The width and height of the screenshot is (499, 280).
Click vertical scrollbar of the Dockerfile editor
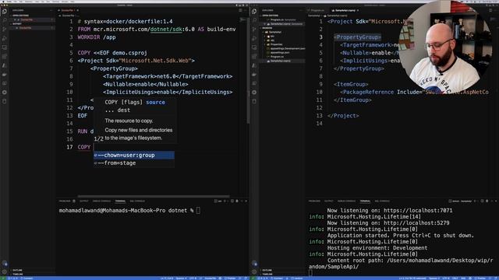(248, 70)
